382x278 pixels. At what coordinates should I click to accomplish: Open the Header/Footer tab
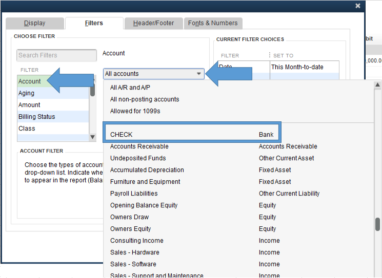pos(153,23)
